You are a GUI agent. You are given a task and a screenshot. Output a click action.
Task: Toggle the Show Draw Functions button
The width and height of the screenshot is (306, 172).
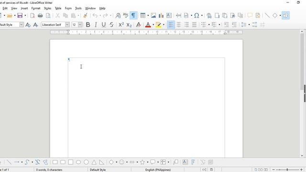tap(285, 15)
